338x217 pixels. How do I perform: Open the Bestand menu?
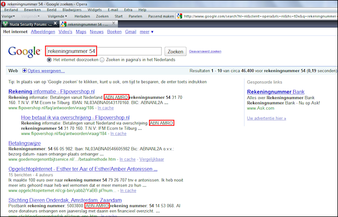click(x=13, y=10)
